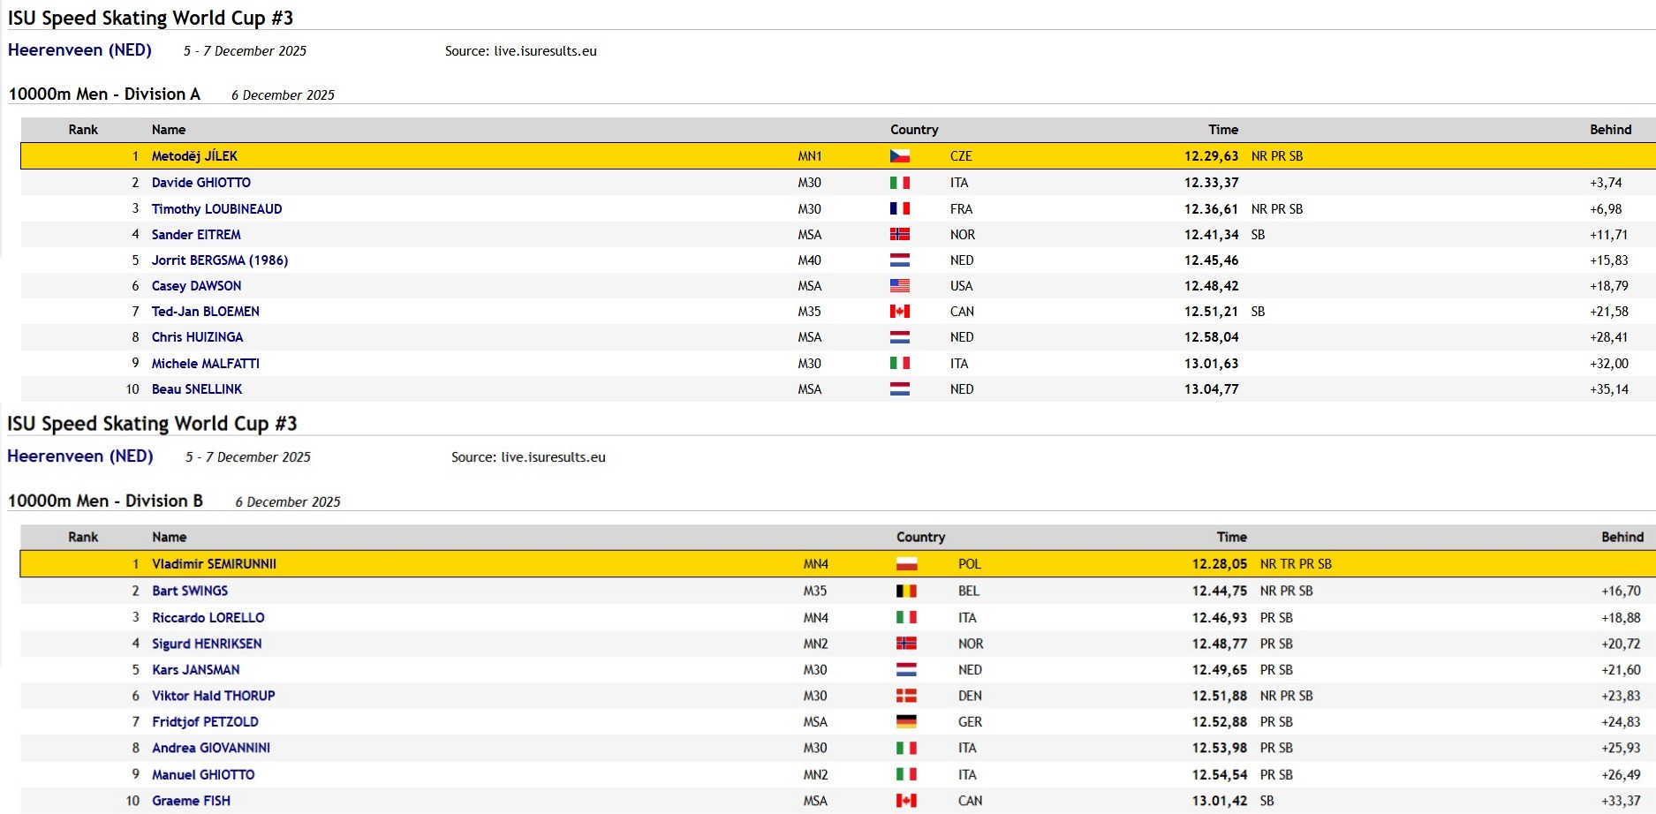Click the Norwegian flag beside Sander Eitrem
The height and width of the screenshot is (814, 1656).
[x=899, y=235]
